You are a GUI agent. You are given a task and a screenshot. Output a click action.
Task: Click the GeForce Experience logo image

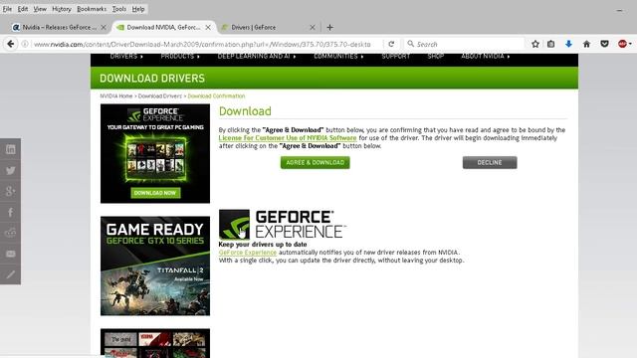point(282,225)
